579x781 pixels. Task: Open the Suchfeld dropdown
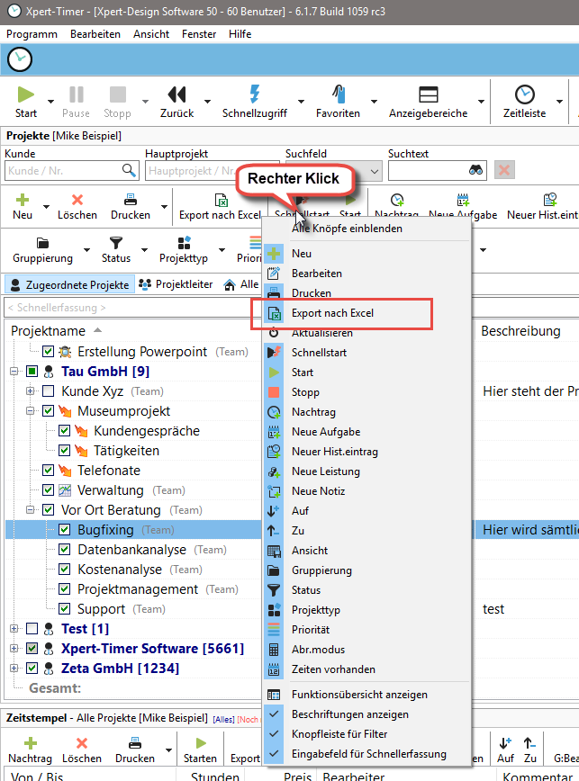coord(374,170)
